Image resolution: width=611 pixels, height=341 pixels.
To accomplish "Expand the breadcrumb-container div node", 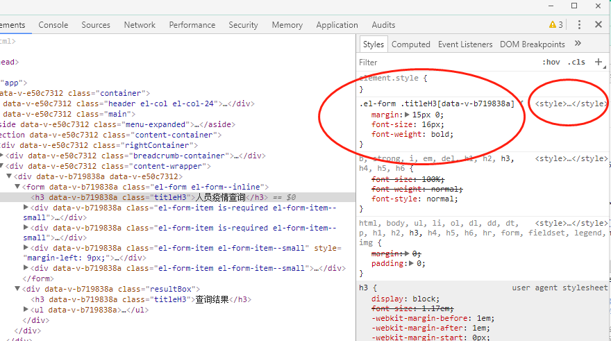I will pos(1,156).
